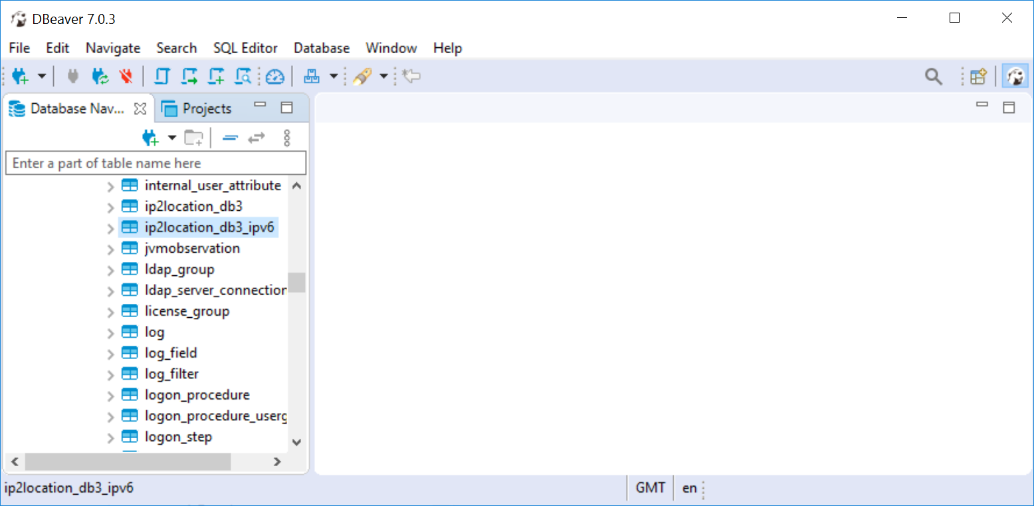Open the SQL Editor menu
This screenshot has height=506, width=1034.
[245, 48]
